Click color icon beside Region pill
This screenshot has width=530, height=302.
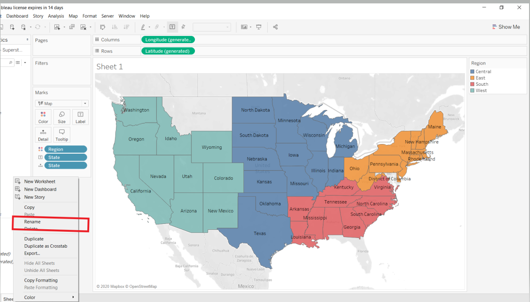pyautogui.click(x=41, y=149)
